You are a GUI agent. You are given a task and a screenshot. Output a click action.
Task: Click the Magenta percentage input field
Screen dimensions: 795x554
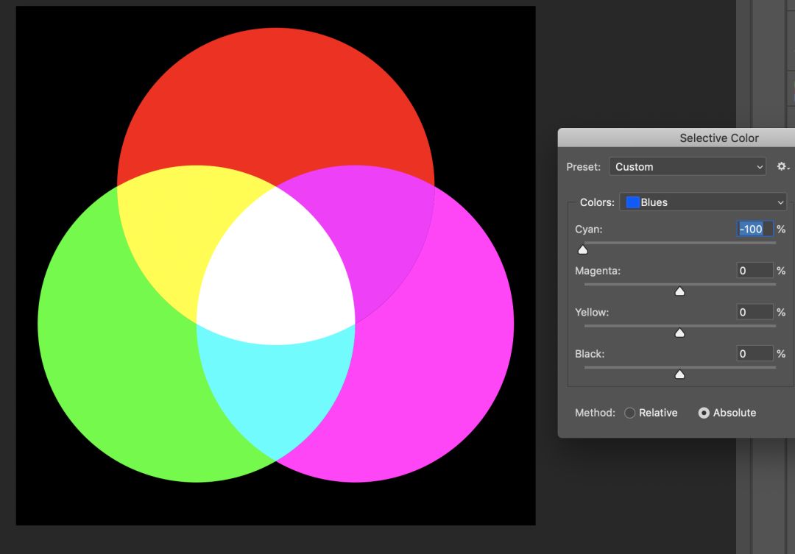tap(755, 271)
